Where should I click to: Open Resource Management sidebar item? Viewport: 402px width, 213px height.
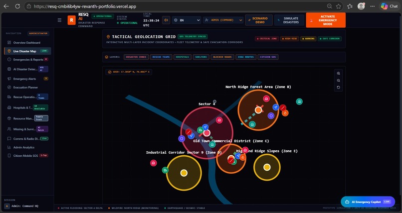tap(27, 118)
